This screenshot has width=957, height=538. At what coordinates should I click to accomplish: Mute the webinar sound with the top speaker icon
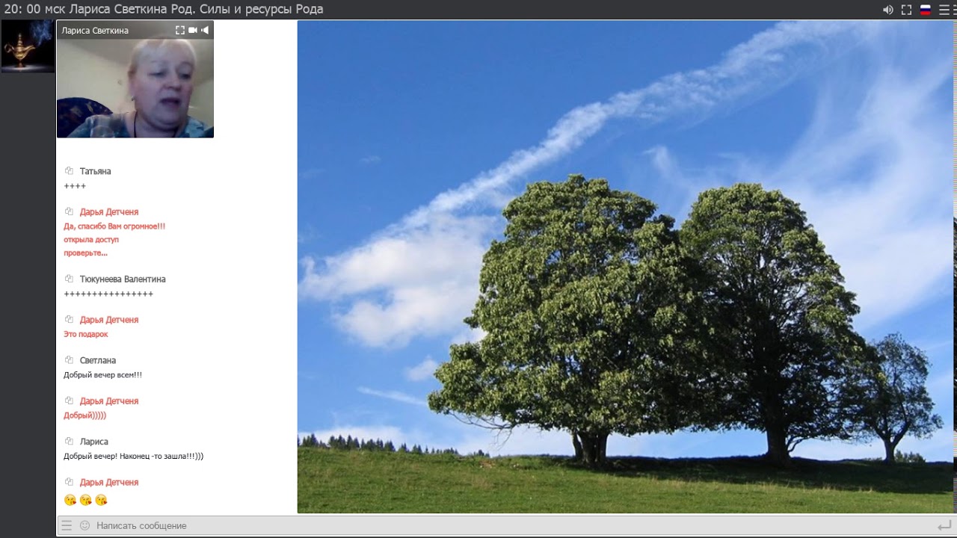(887, 10)
